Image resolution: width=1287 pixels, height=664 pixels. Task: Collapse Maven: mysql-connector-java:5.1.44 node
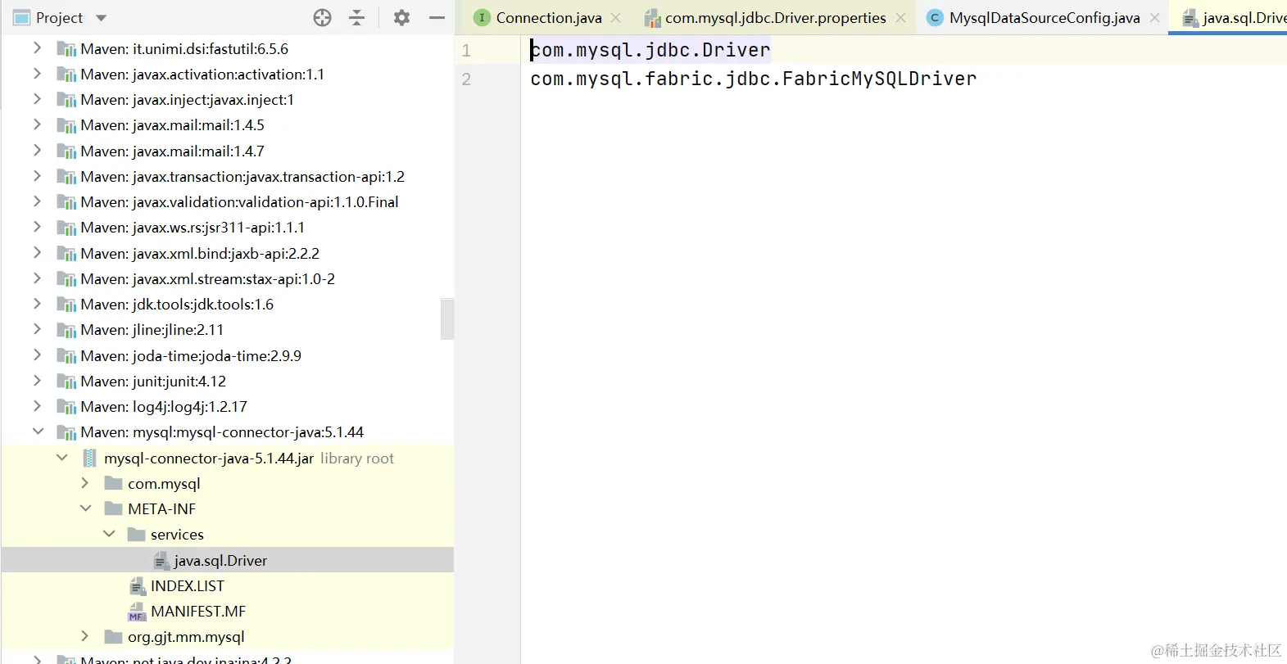[x=38, y=431]
